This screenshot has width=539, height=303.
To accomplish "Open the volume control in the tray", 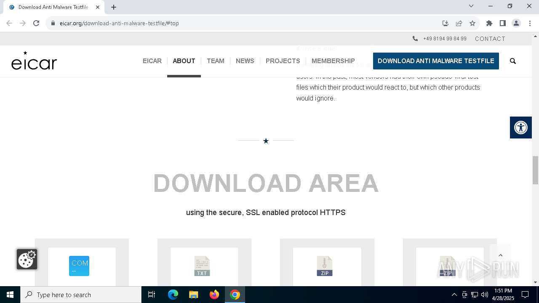I will pyautogui.click(x=485, y=295).
